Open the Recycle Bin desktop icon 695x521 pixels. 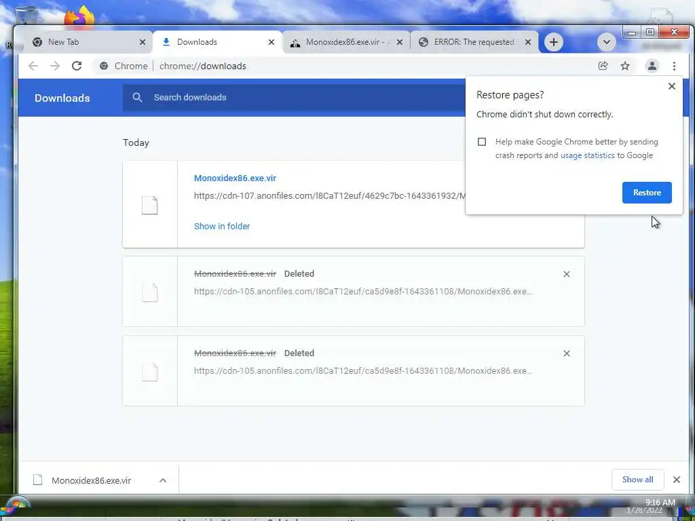pos(26,16)
